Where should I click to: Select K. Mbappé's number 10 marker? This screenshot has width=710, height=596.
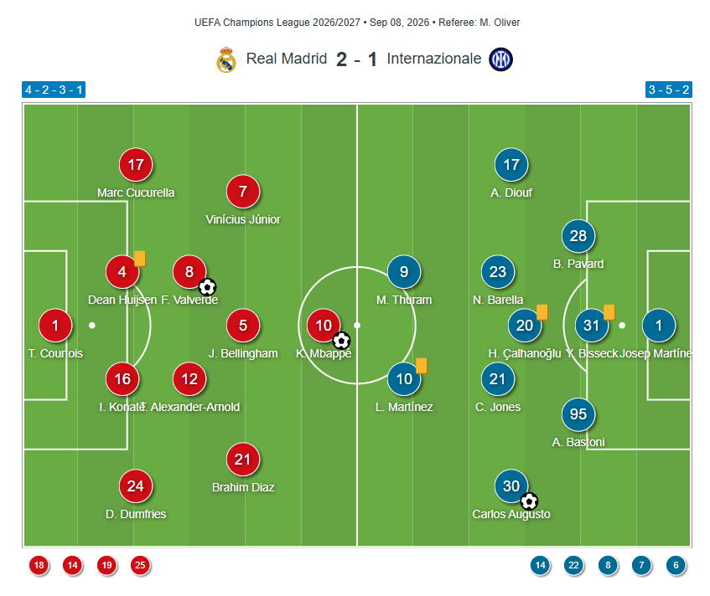point(324,325)
